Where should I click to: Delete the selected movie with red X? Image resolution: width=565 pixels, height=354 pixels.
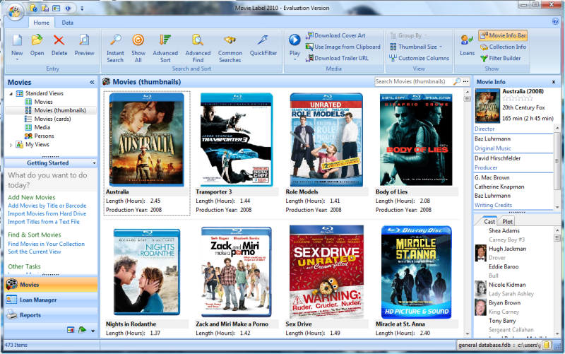coord(59,40)
